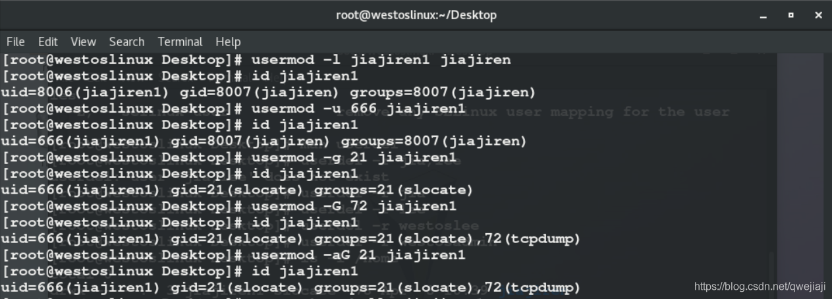Click the usermod -g 21 jiajiren1 command
The image size is (832, 299).
(x=354, y=157)
